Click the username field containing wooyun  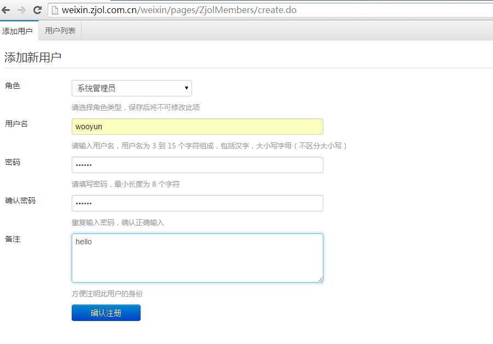pos(198,127)
